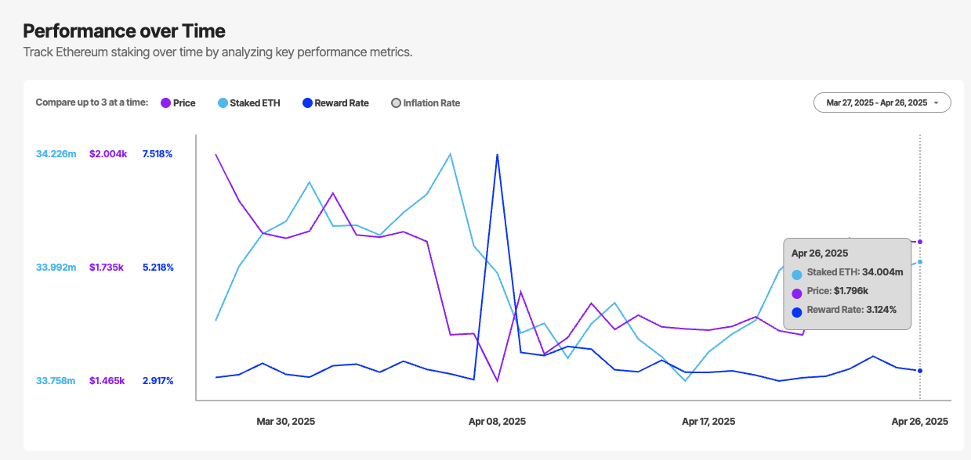Screen dimensions: 971x460
Task: Toggle the Price series label in legend
Action: [x=184, y=103]
